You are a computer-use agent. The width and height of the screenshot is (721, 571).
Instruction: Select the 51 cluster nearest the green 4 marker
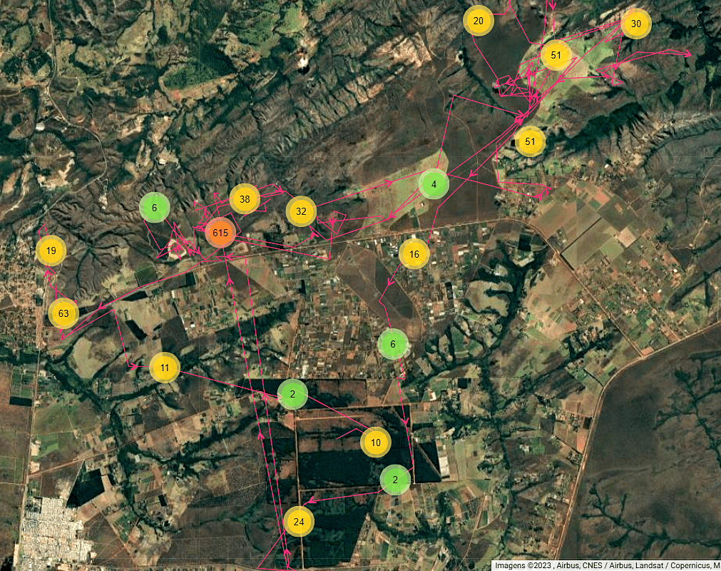point(530,141)
